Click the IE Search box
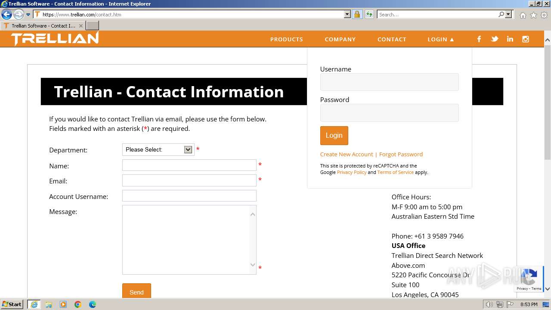The width and height of the screenshot is (551, 310). [438, 14]
